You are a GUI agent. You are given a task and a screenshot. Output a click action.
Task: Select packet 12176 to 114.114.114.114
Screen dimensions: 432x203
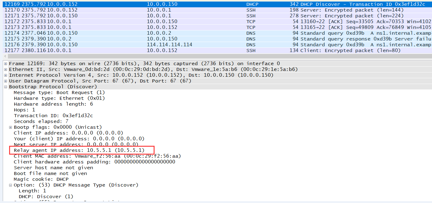[x=217, y=45]
